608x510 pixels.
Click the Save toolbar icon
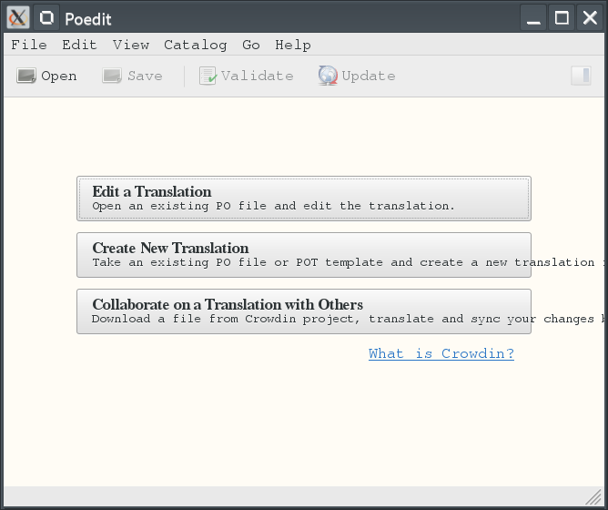(112, 76)
